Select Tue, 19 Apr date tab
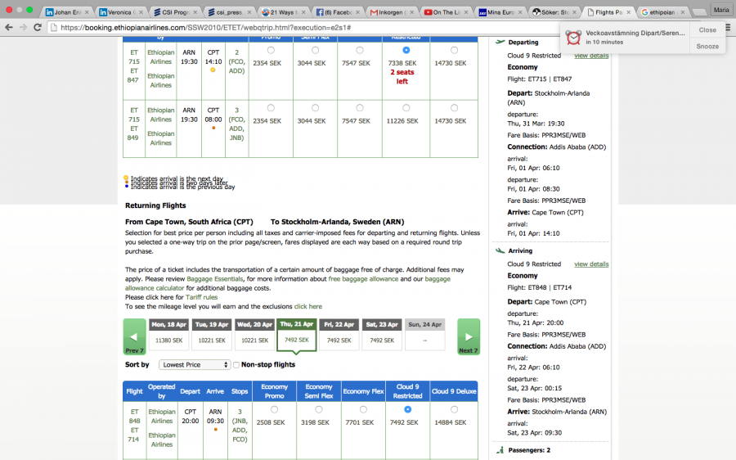This screenshot has width=736, height=460. pos(212,334)
